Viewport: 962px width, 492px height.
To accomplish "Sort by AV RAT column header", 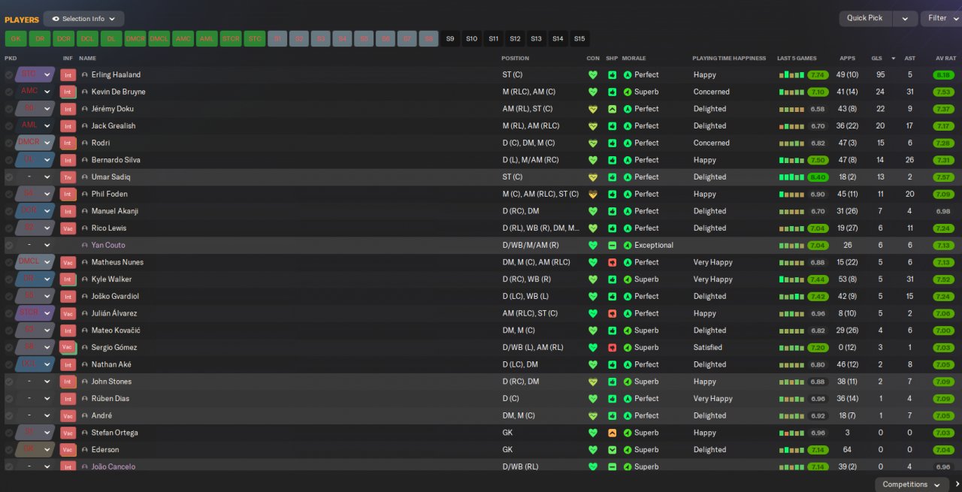I will coord(945,58).
